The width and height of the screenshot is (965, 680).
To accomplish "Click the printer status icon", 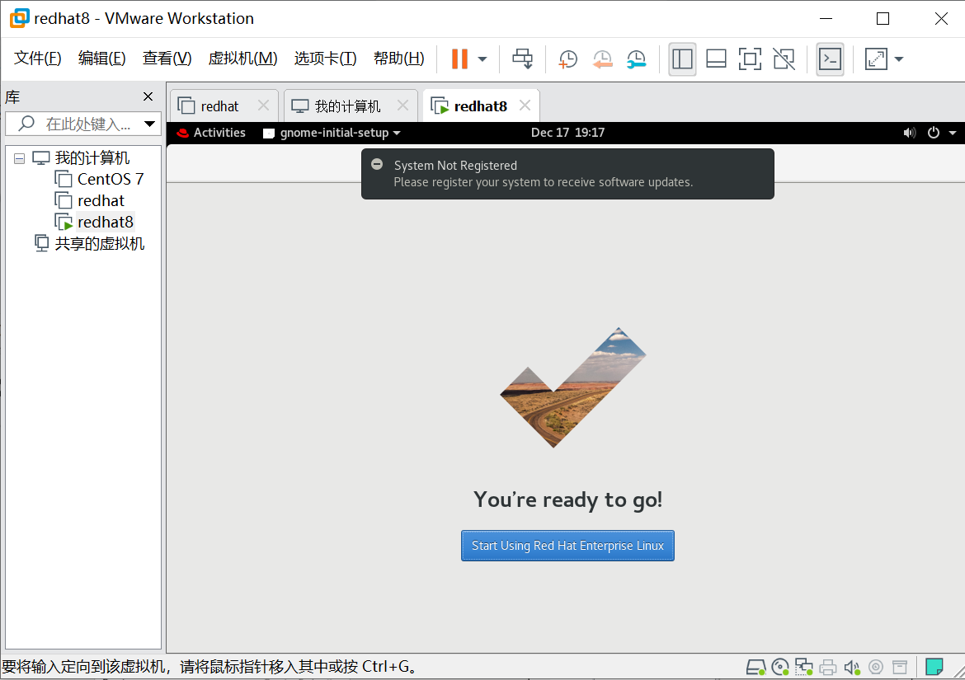I will [828, 667].
